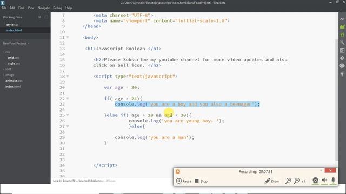Click 'you are young boy.' console.log line
This screenshot has height=194, width=346.
(176, 121)
